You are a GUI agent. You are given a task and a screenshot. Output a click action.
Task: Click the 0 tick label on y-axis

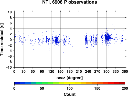pos(10,40)
